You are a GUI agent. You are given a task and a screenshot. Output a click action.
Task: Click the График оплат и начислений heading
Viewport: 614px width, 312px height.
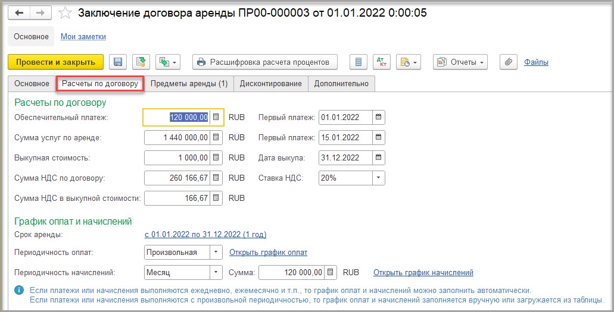click(73, 221)
